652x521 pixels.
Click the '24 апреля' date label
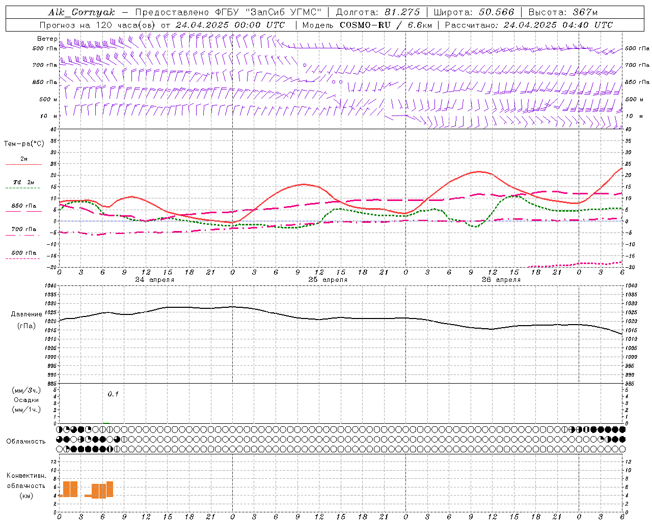154,280
